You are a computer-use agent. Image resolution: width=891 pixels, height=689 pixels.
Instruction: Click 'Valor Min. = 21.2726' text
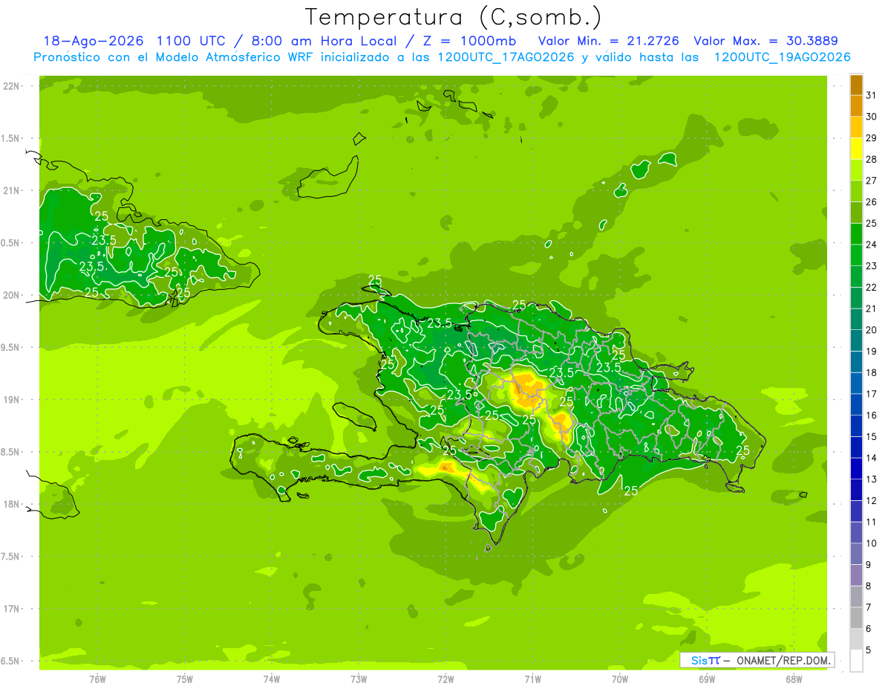608,41
